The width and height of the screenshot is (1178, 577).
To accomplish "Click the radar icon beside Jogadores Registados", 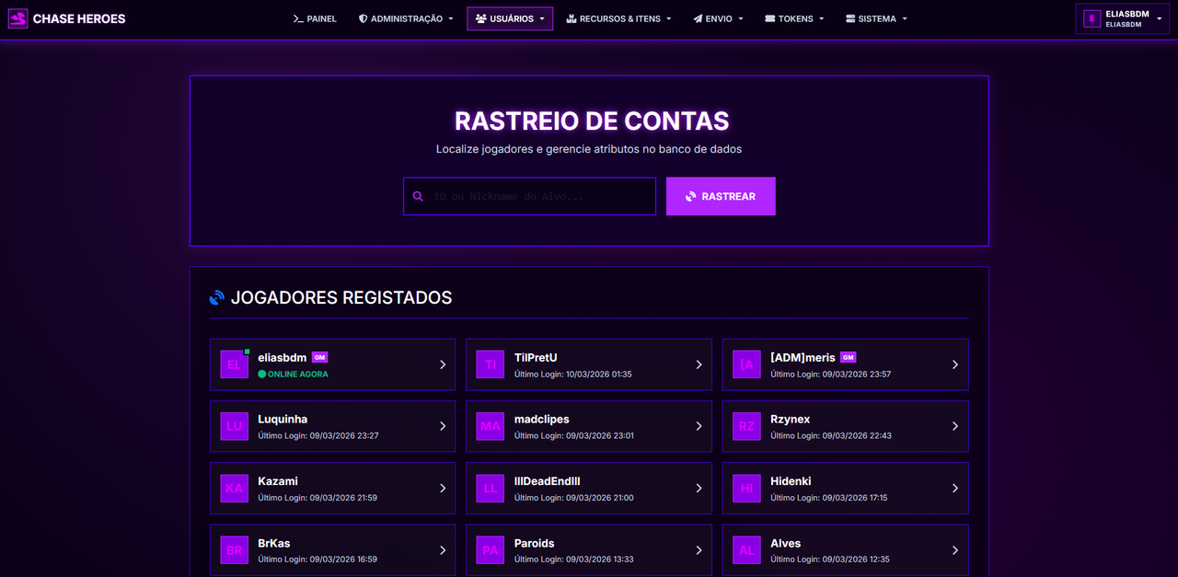I will coord(217,298).
